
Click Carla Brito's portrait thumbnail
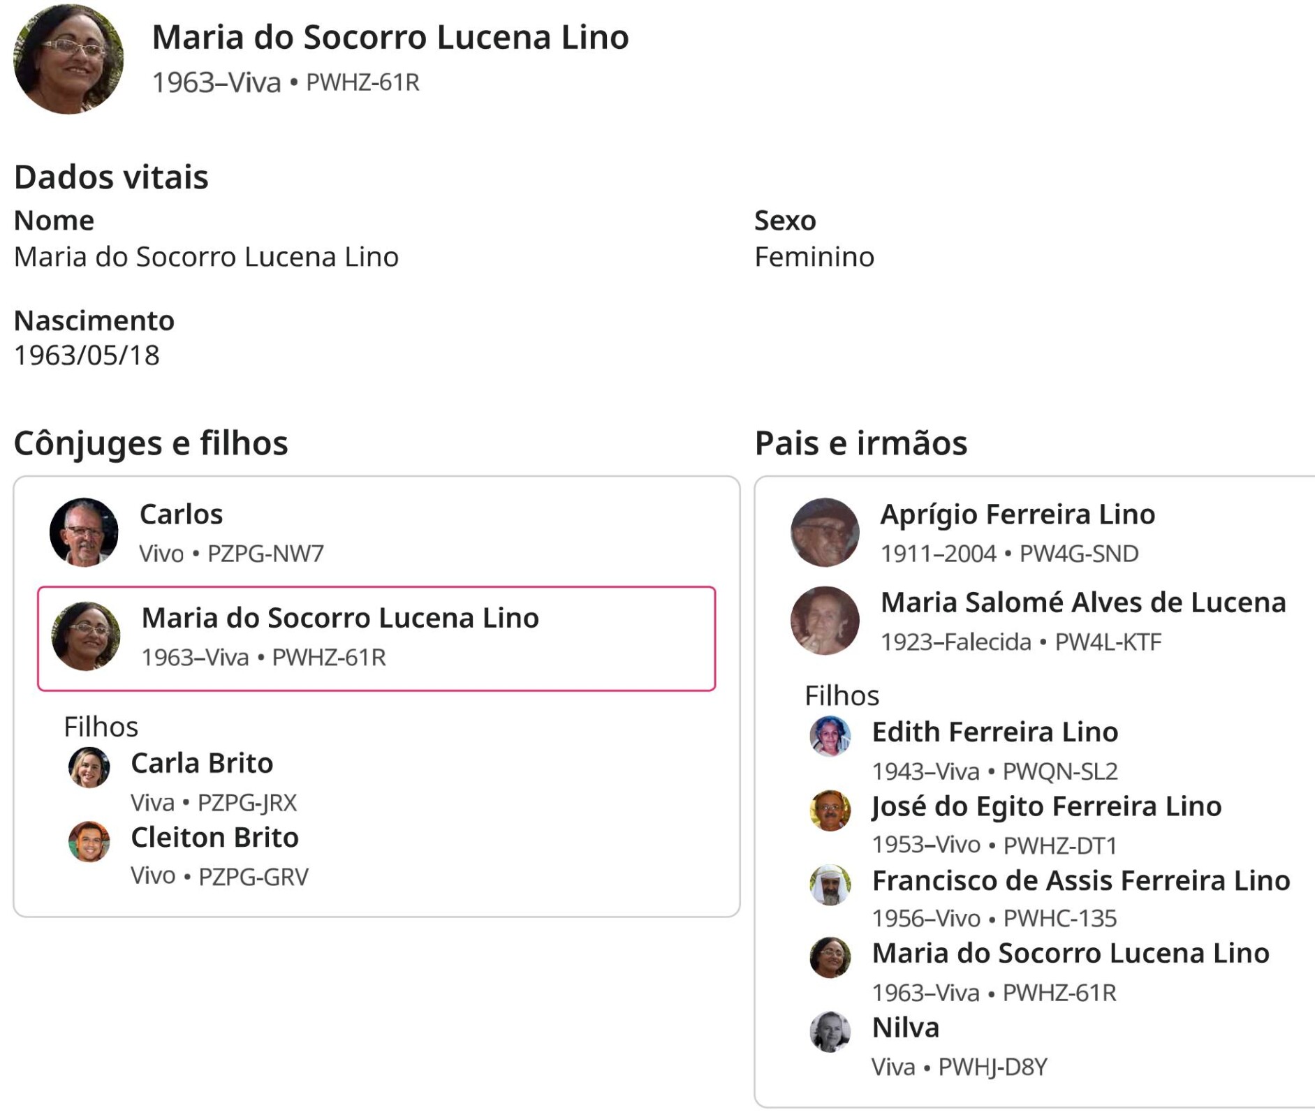point(89,767)
